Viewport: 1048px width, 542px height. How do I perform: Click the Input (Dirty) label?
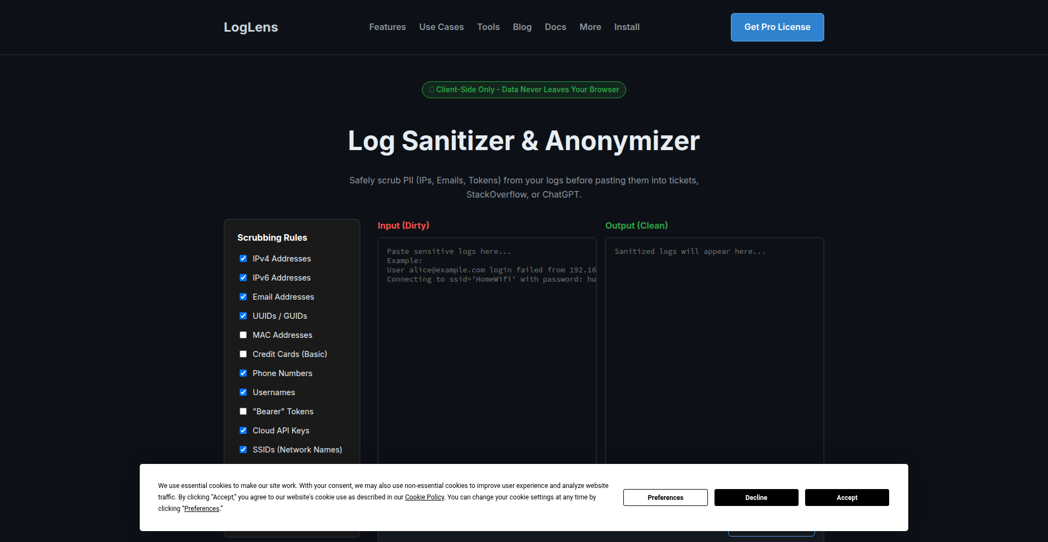pyautogui.click(x=403, y=226)
